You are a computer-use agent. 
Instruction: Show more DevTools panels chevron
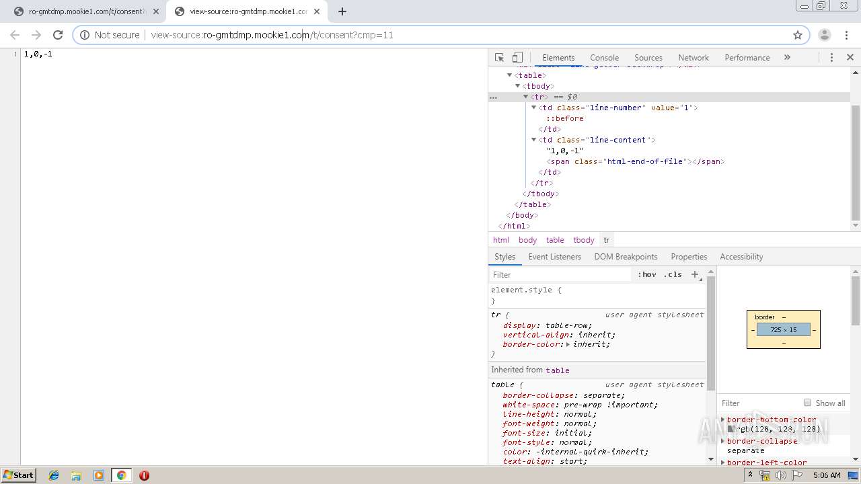[x=787, y=58]
